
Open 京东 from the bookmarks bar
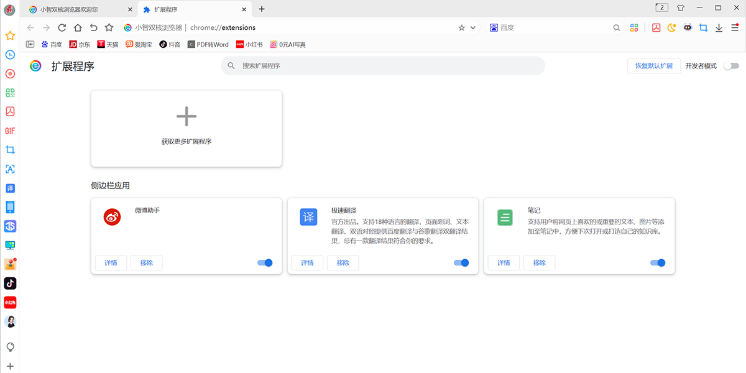[80, 44]
